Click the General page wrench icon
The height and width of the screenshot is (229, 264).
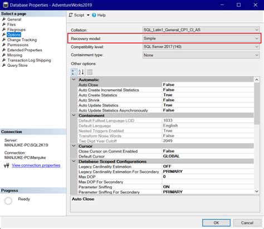click(4, 19)
